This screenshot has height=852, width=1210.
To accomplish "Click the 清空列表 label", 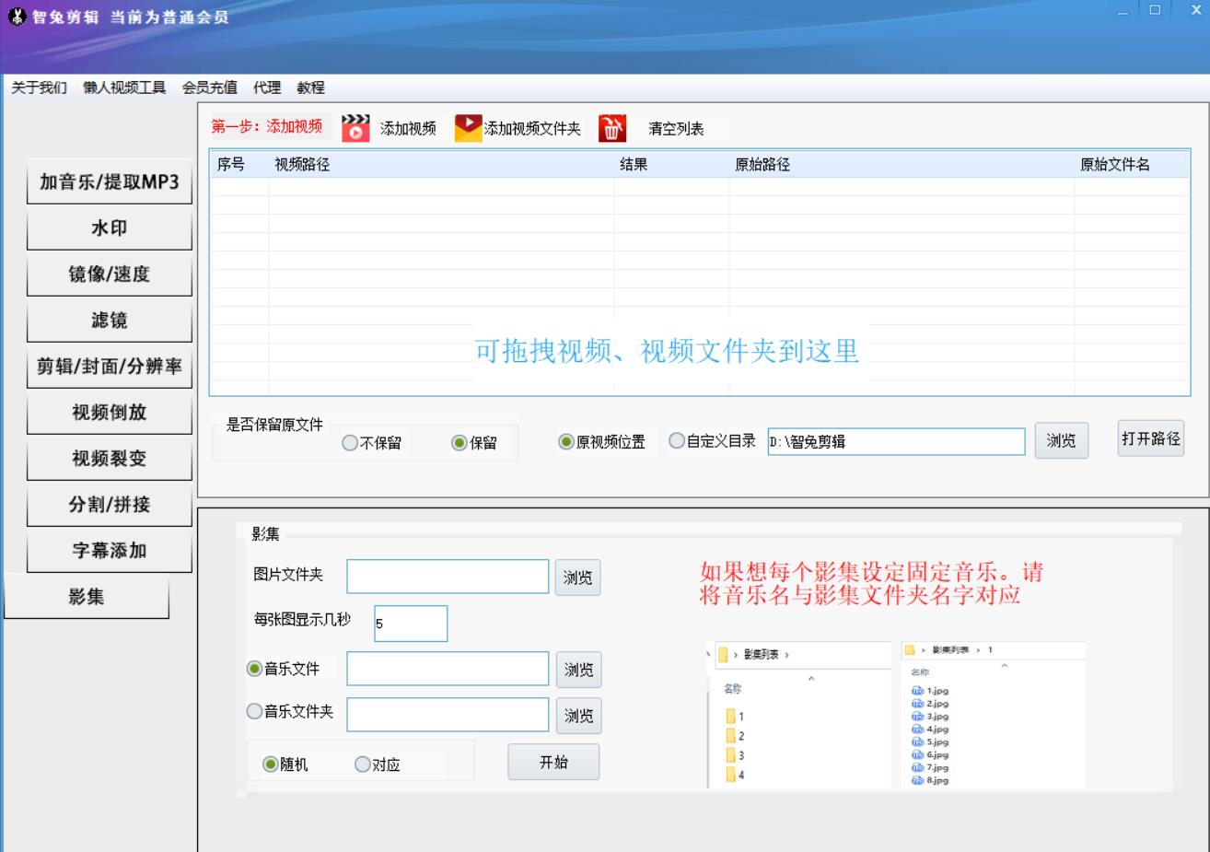I will 676,129.
